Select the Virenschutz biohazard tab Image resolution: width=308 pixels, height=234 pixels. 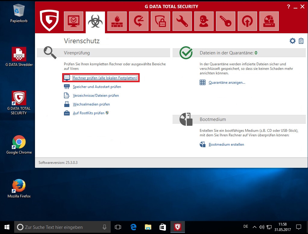pos(95,22)
